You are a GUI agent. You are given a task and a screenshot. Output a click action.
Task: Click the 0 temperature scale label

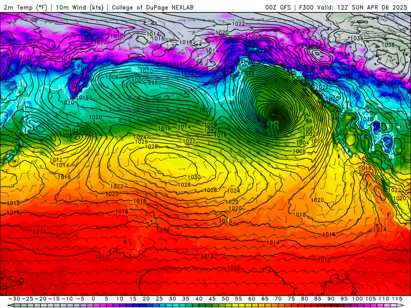[94, 299]
